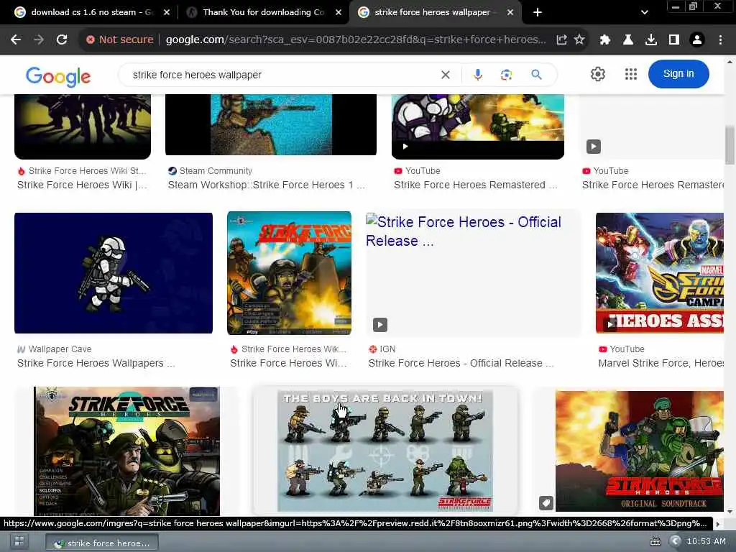Open a new browser tab
736x552 pixels.
coord(538,12)
